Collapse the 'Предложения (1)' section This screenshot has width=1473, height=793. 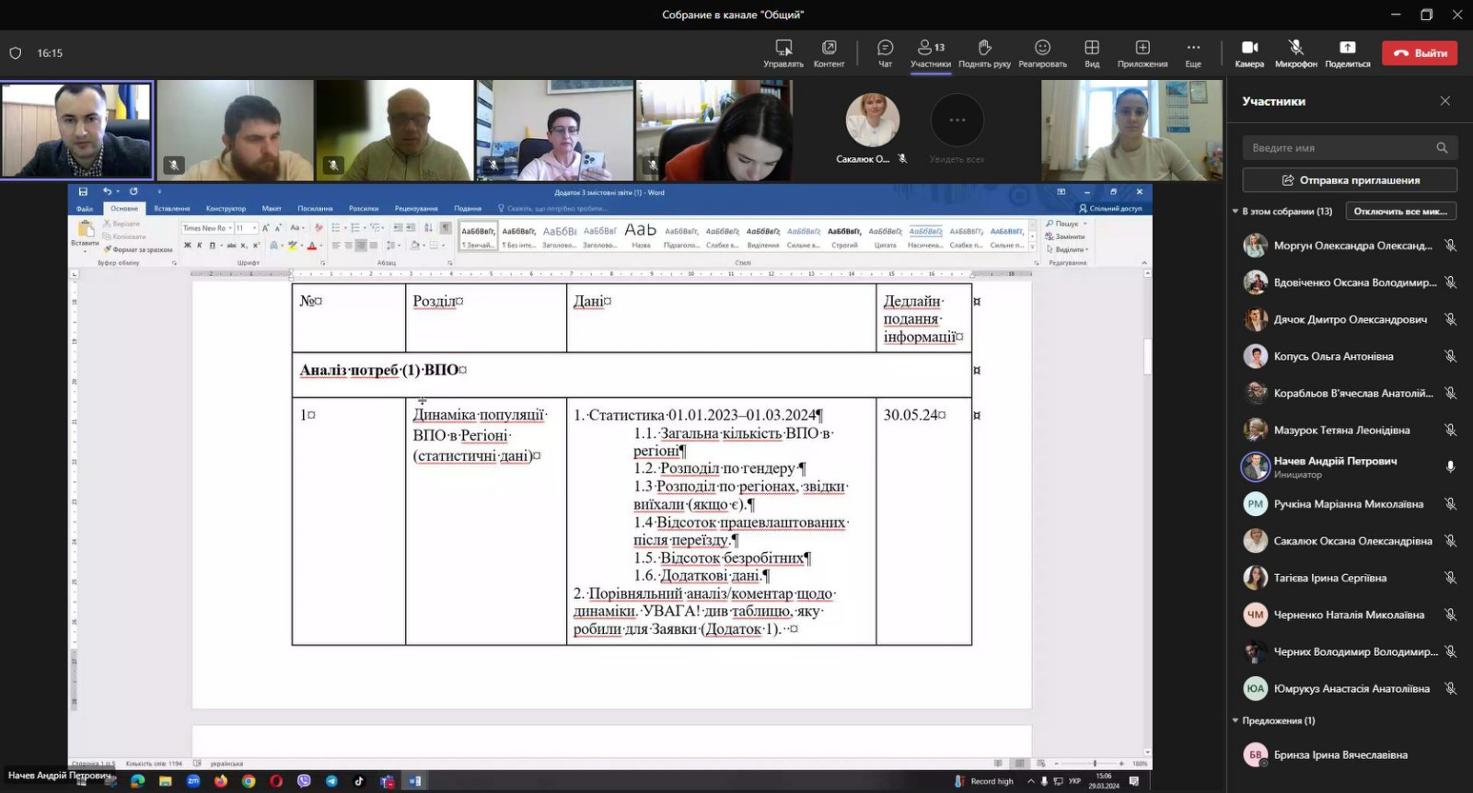1235,721
